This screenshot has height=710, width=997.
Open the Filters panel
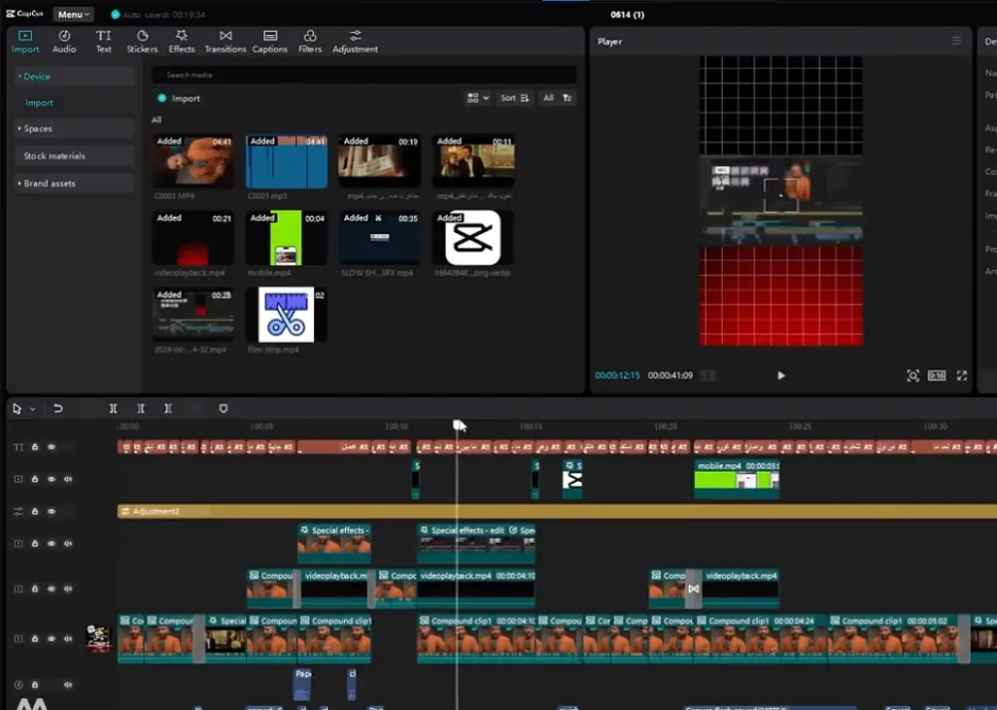click(x=310, y=41)
